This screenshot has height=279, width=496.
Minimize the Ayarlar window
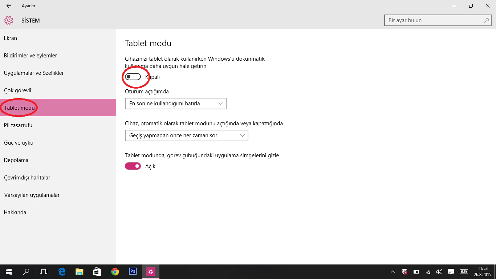454,6
